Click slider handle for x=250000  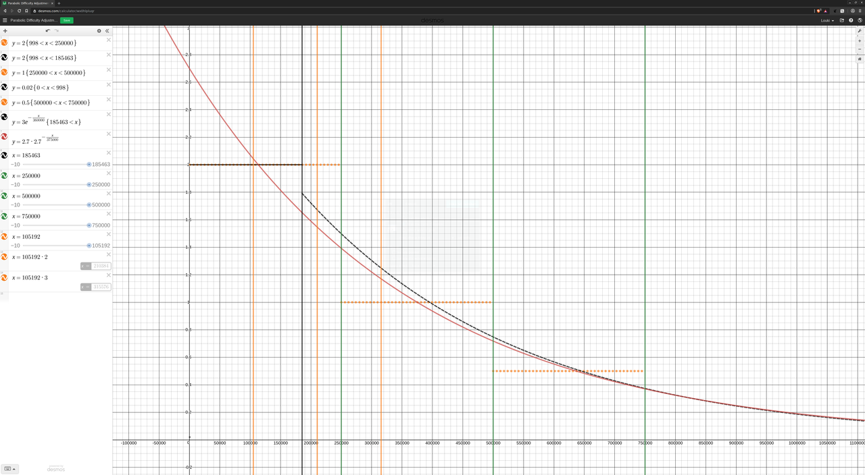(89, 184)
